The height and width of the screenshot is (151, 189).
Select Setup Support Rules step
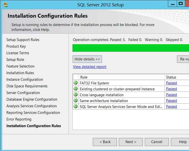coord(23,40)
